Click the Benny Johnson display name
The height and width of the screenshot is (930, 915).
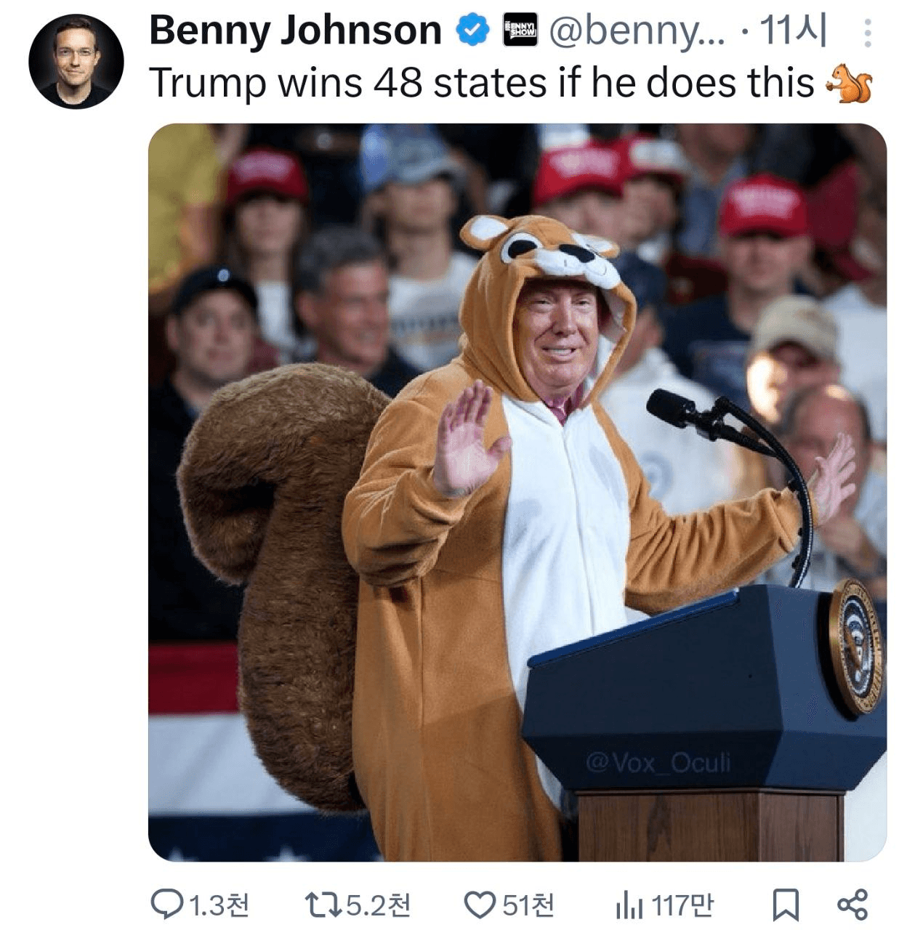coord(295,31)
